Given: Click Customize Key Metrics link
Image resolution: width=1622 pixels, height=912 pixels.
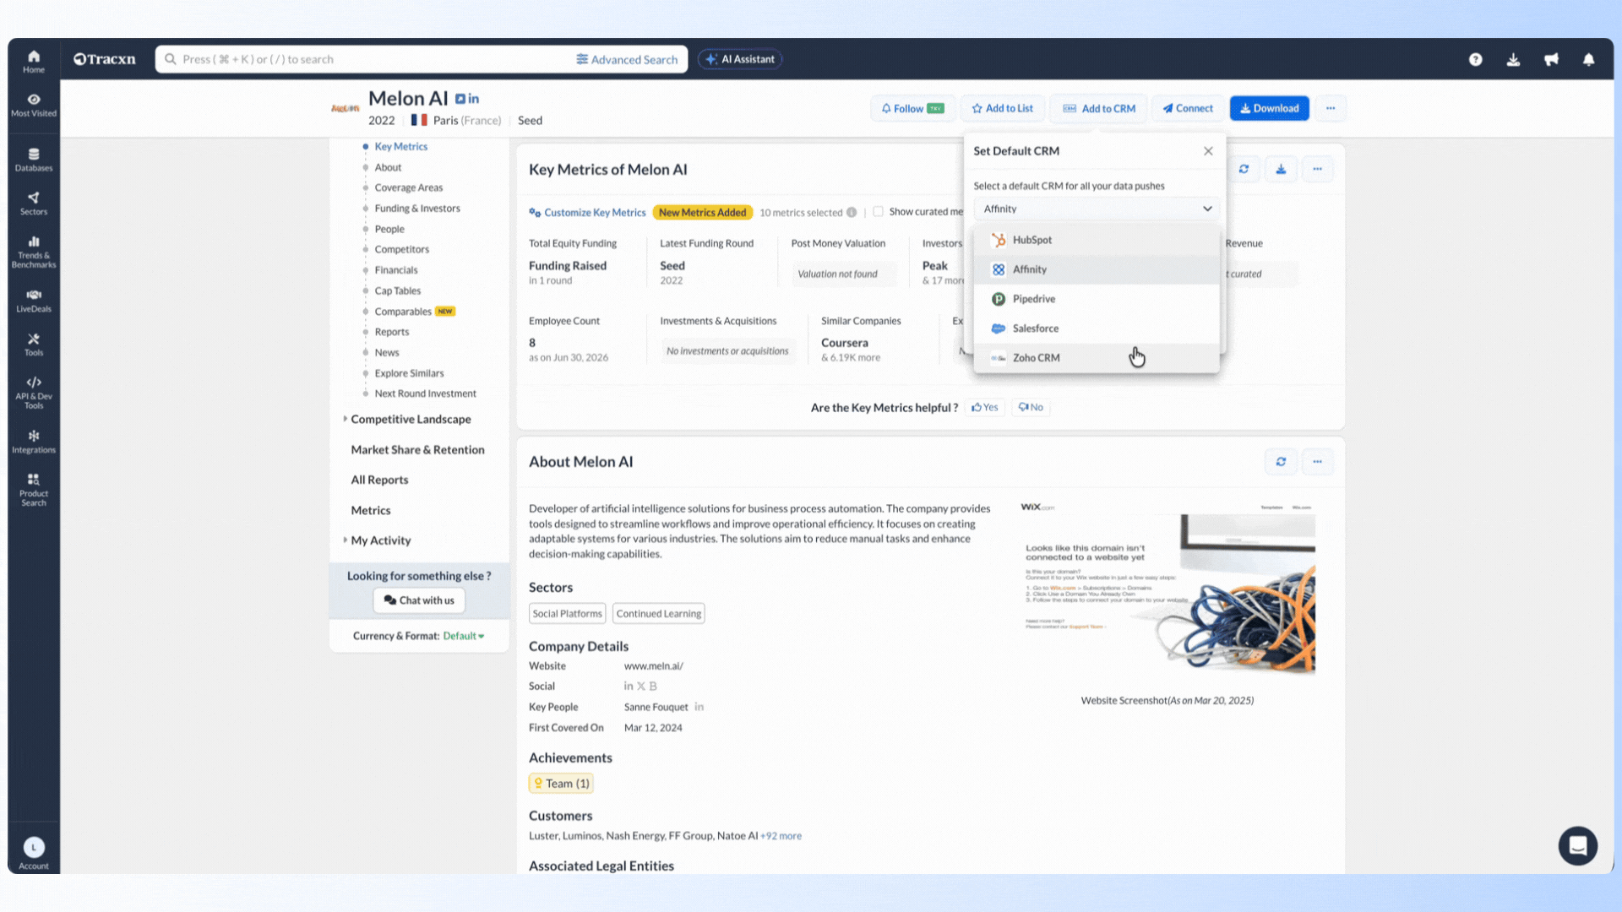Looking at the screenshot, I should pyautogui.click(x=587, y=213).
